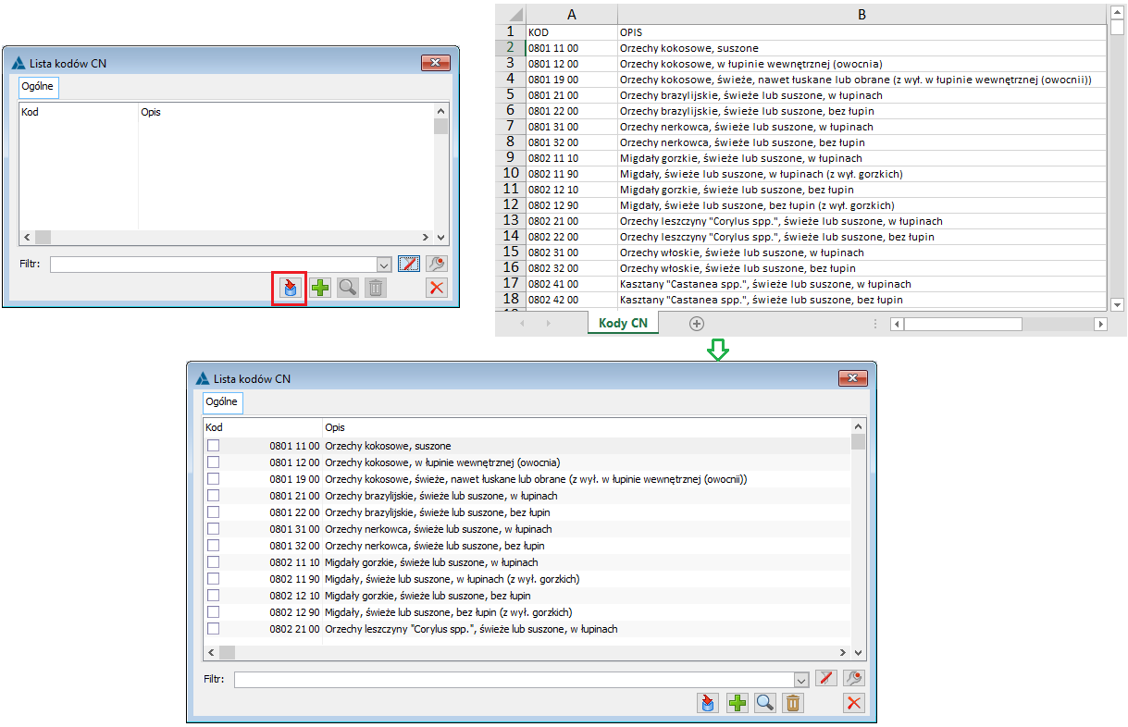Expand the Filtr dropdown in the filled Lista kodów CN window
This screenshot has height=727, width=1128.
pyautogui.click(x=801, y=679)
